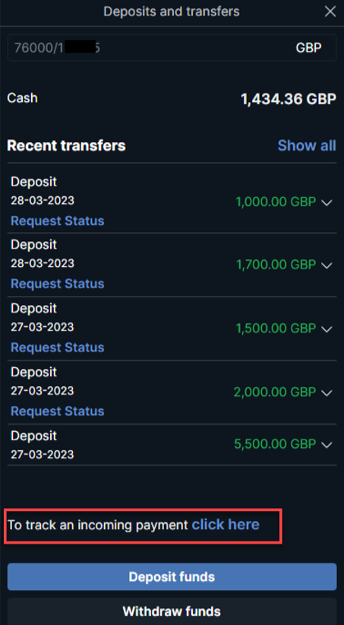Viewport: 344px width, 625px height.
Task: Click Request Status for 2,000.00 GBP deposit
Action: 58,411
